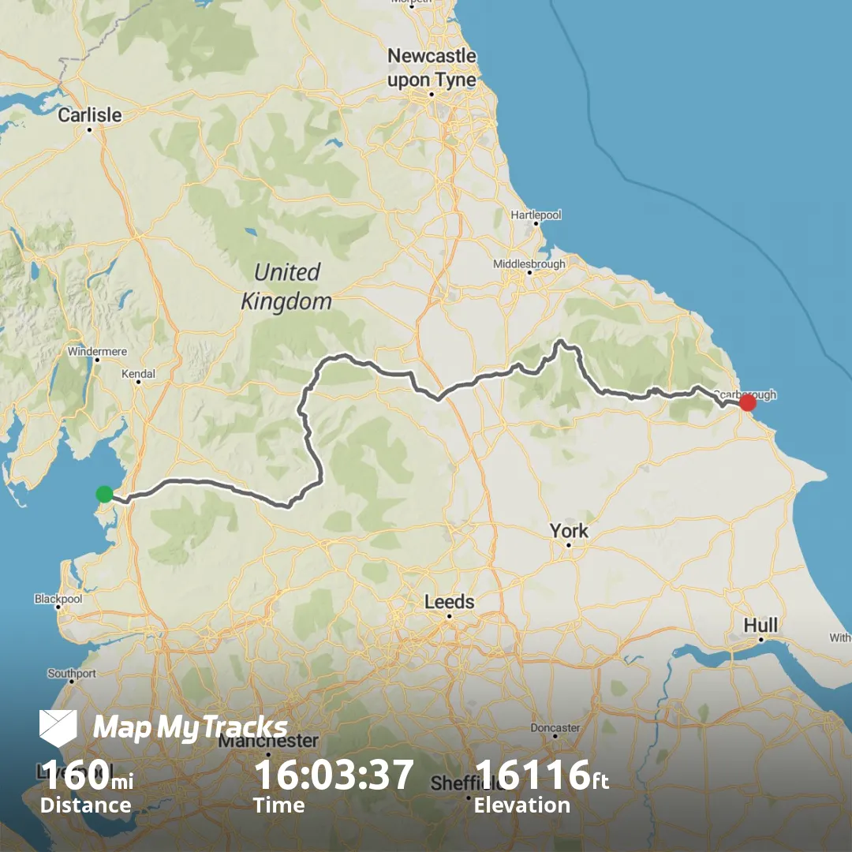Select the Hull city label
The height and width of the screenshot is (852, 852).
[760, 625]
